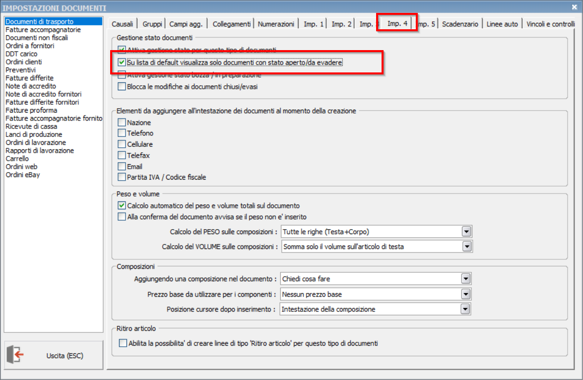The height and width of the screenshot is (380, 583).
Task: Enable Partita IVA / Codice fiscale checkbox
Action: pyautogui.click(x=122, y=177)
